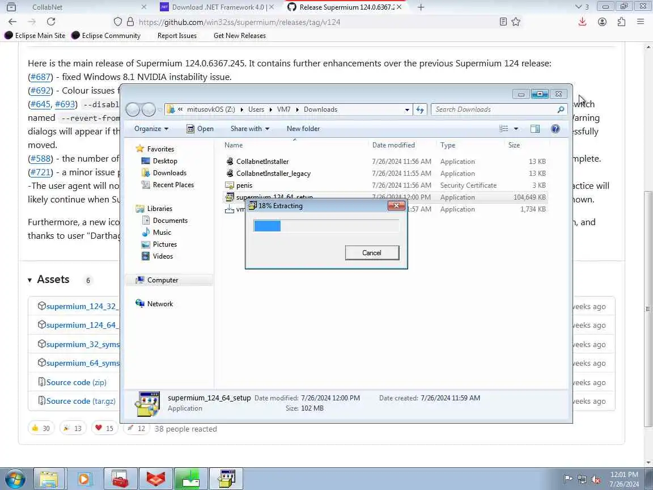The width and height of the screenshot is (653, 490).
Task: Select Computer in navigation pane
Action: [163, 280]
